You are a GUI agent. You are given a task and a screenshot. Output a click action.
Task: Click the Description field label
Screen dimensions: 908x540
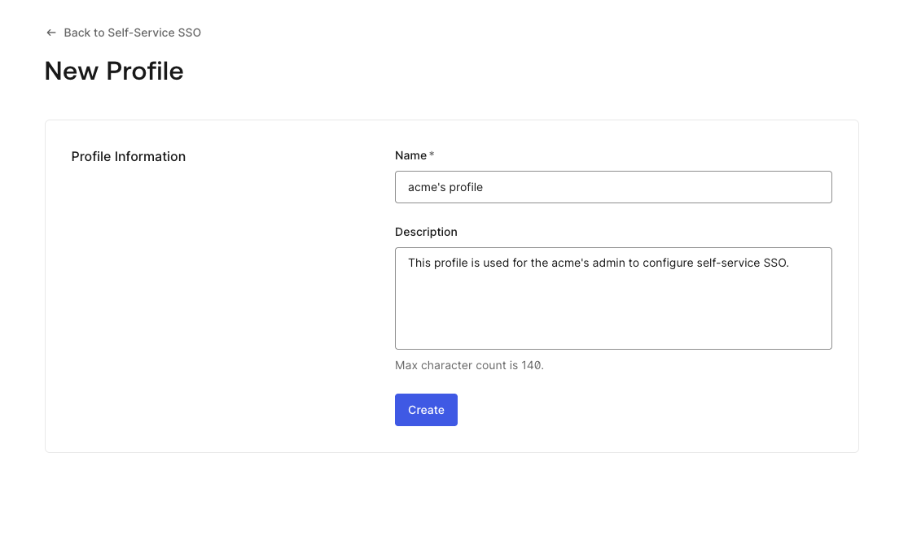click(426, 232)
